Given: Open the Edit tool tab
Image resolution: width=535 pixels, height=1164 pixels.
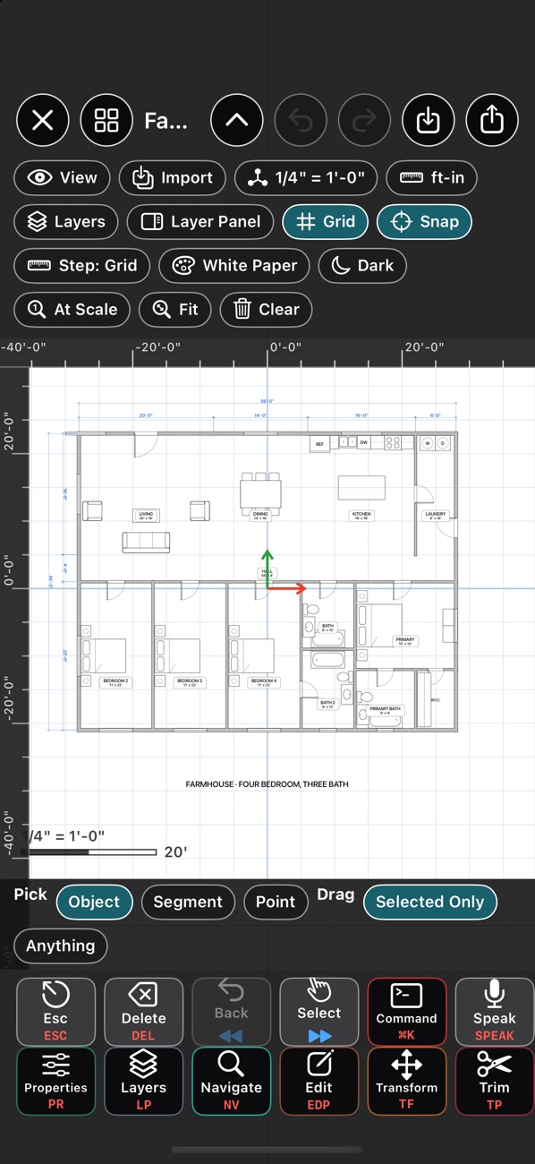Looking at the screenshot, I should coord(318,1081).
